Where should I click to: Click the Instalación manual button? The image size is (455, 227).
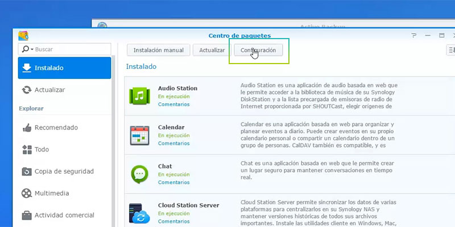[159, 50]
